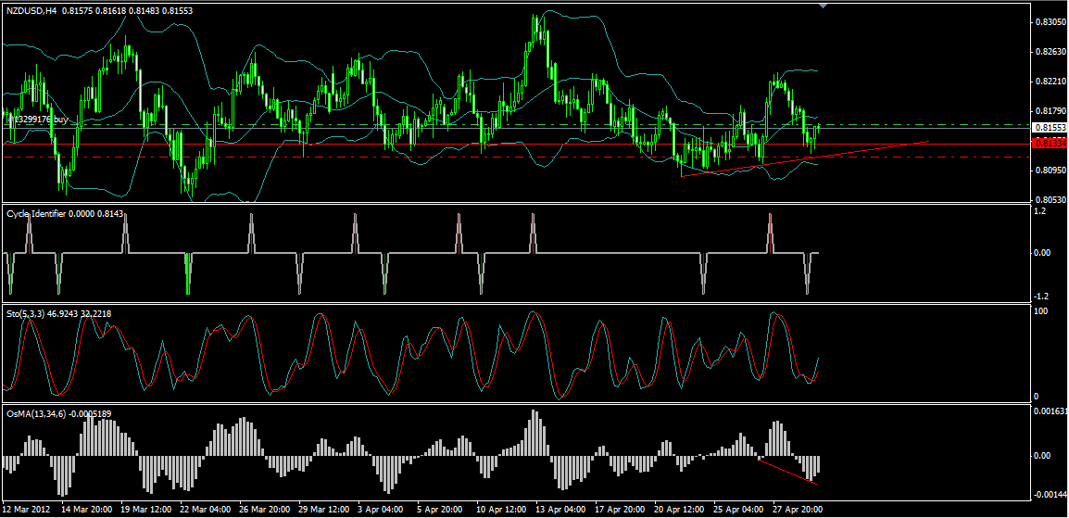Select the red divergence trendline on OsMA
Viewport: 1069px width, 518px height.
tap(788, 473)
